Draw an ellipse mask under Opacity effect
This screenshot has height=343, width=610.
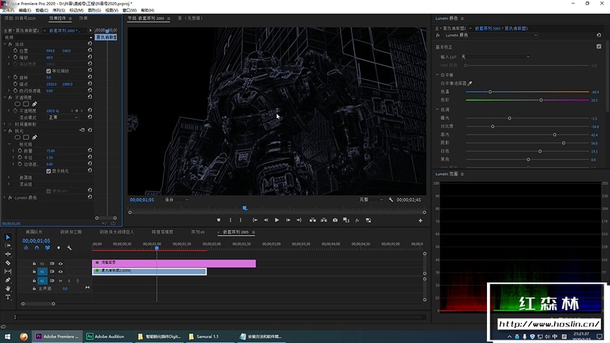pyautogui.click(x=17, y=104)
